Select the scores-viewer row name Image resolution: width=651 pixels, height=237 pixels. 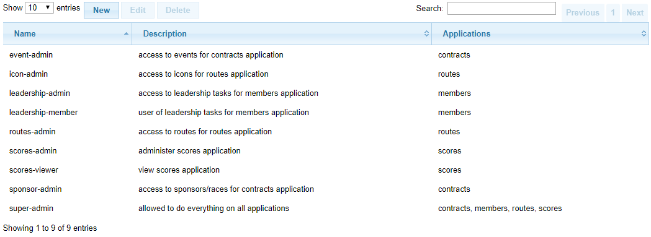coord(34,170)
